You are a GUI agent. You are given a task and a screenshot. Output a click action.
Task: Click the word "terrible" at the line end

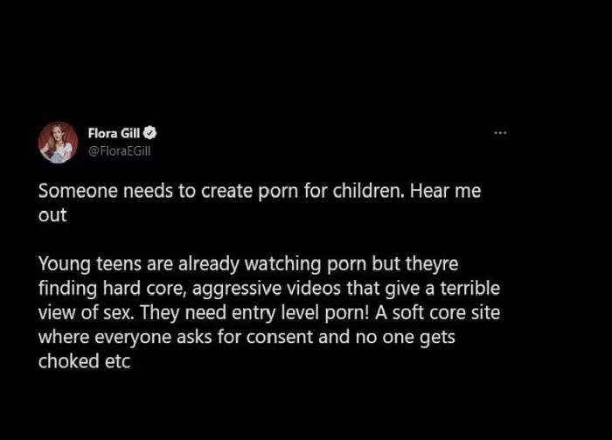(470, 289)
